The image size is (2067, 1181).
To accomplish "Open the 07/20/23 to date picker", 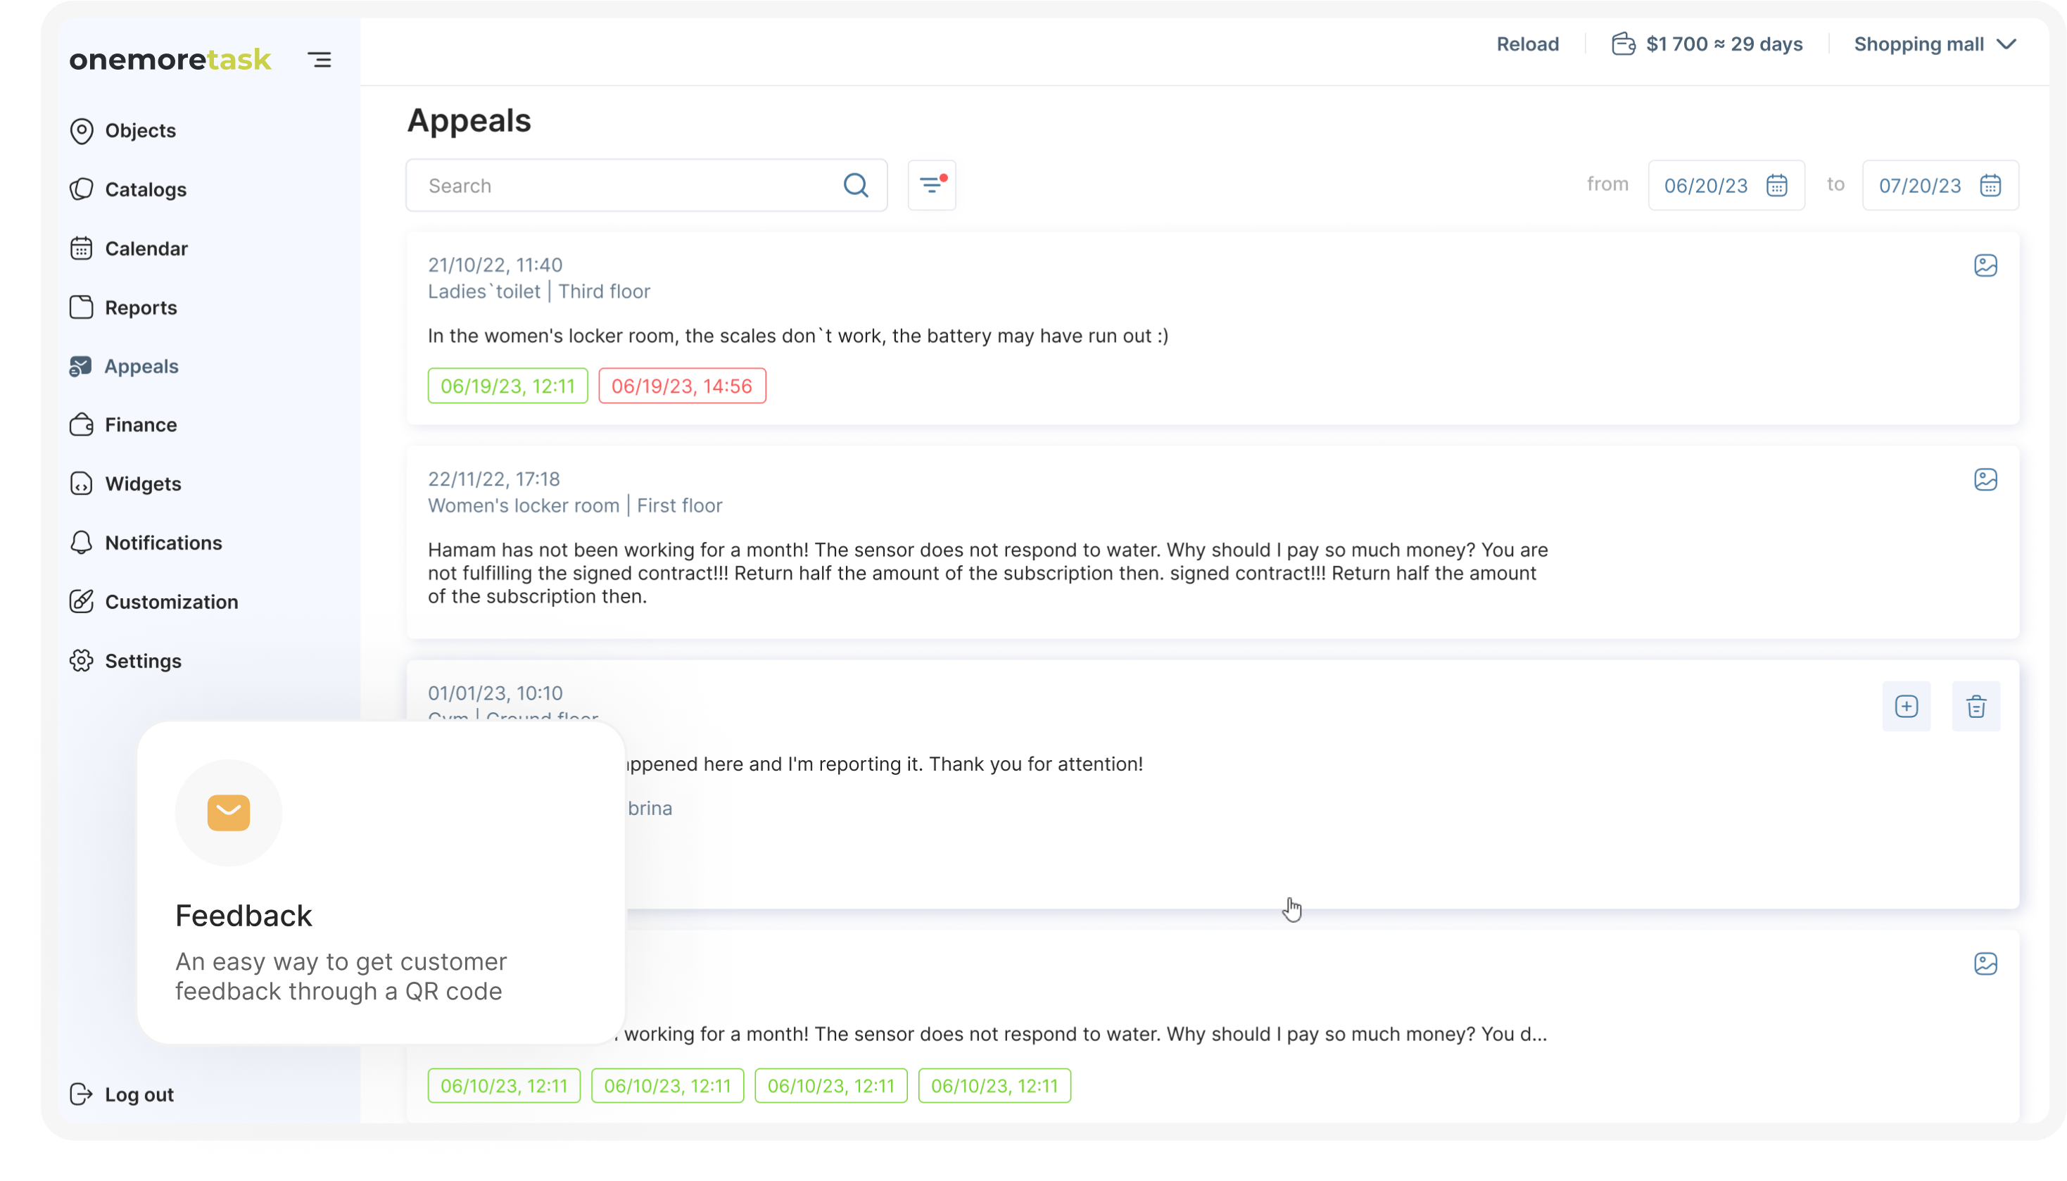I will click(1919, 186).
